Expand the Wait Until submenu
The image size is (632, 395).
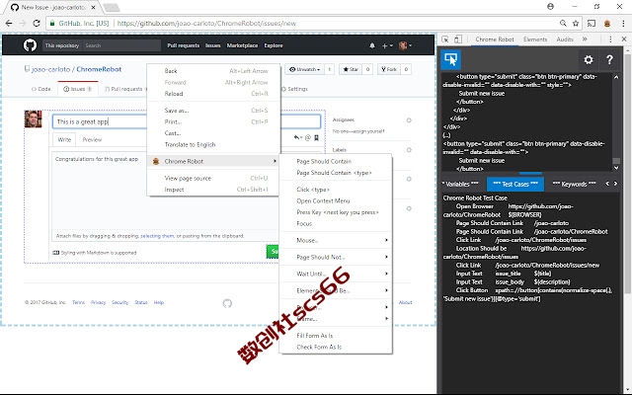[336, 275]
